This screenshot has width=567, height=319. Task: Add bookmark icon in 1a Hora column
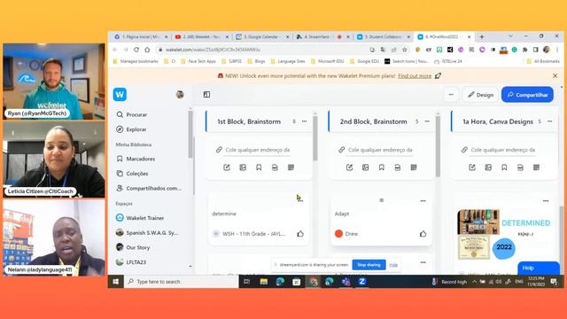504,167
